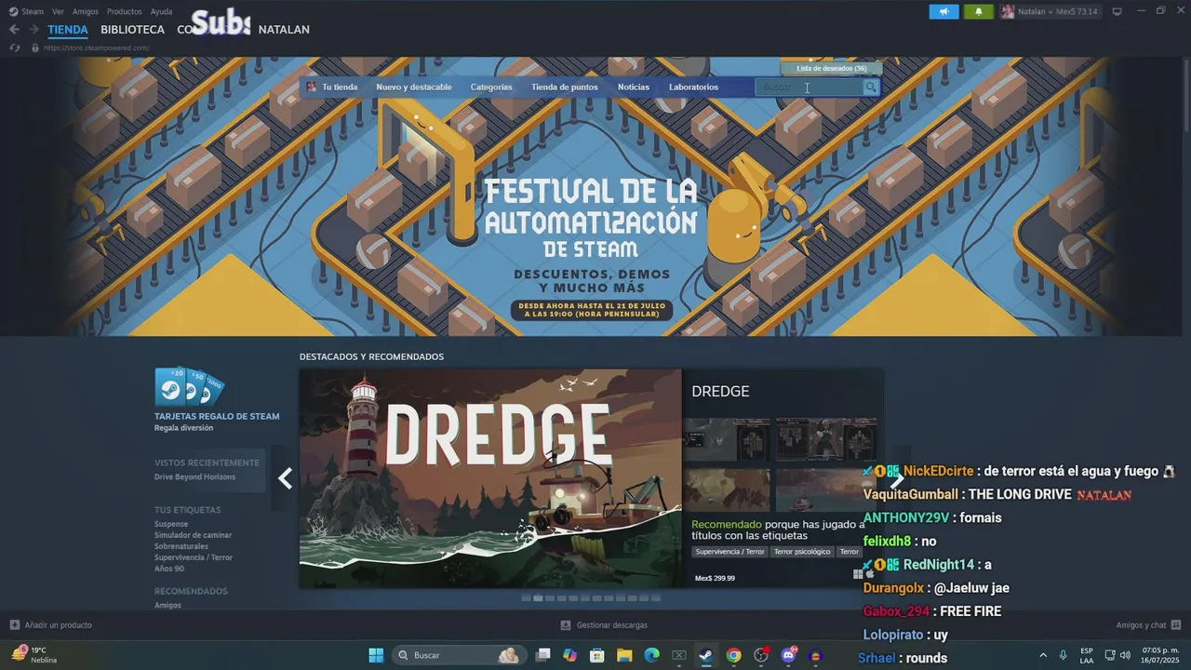Select the Años 90 tag

pos(169,569)
